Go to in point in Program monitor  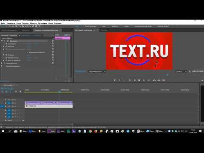pyautogui.click(x=130, y=80)
